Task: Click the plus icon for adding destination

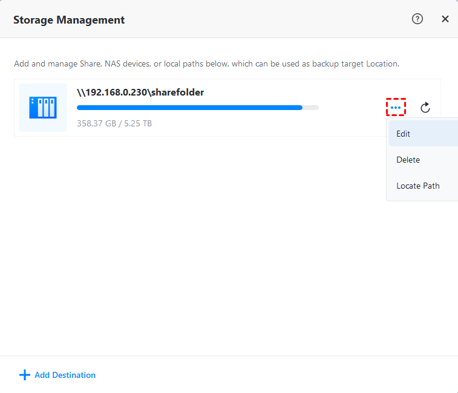Action: click(x=25, y=375)
